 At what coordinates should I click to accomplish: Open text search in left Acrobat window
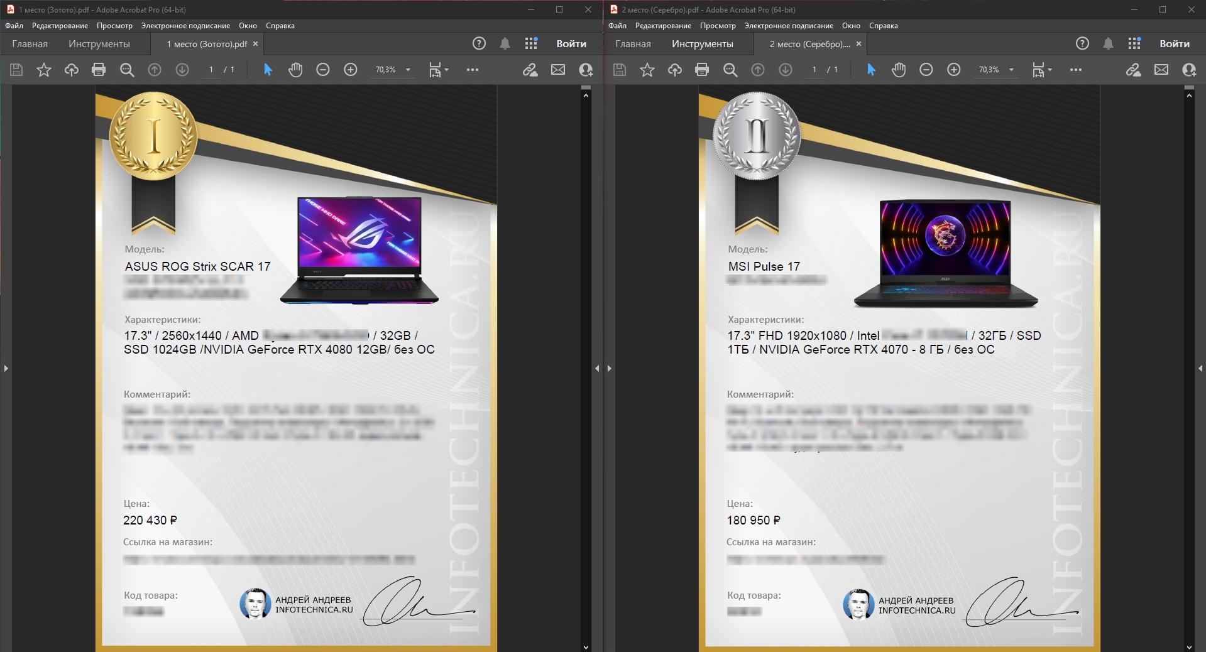click(x=127, y=70)
